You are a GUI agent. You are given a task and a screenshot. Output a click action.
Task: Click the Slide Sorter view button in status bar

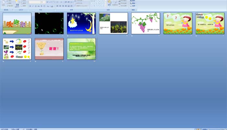(198, 129)
